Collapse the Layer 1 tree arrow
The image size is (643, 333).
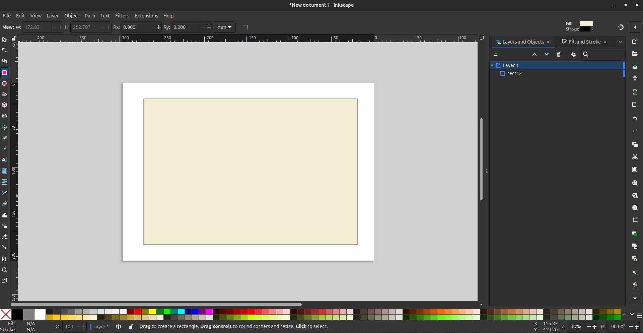tap(492, 65)
